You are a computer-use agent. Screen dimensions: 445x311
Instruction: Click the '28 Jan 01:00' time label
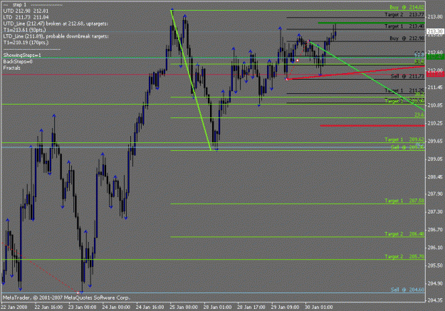(217, 307)
